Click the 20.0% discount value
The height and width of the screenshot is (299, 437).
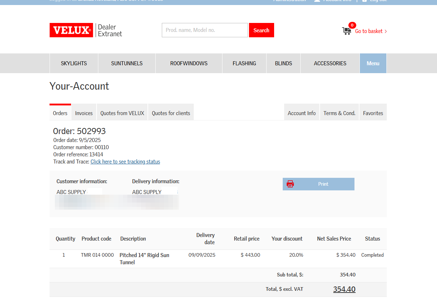pyautogui.click(x=296, y=255)
